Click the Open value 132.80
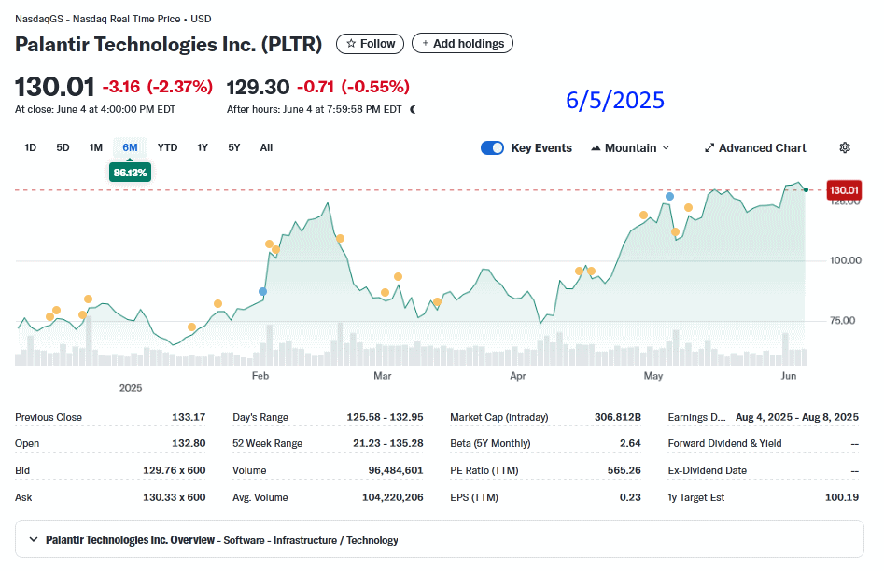Viewport: 884px width, 571px height. coord(189,443)
